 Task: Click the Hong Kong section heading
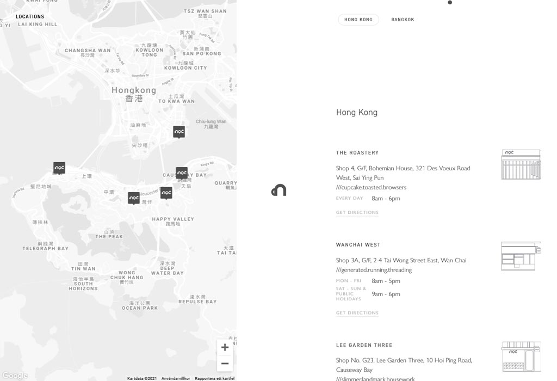click(357, 112)
